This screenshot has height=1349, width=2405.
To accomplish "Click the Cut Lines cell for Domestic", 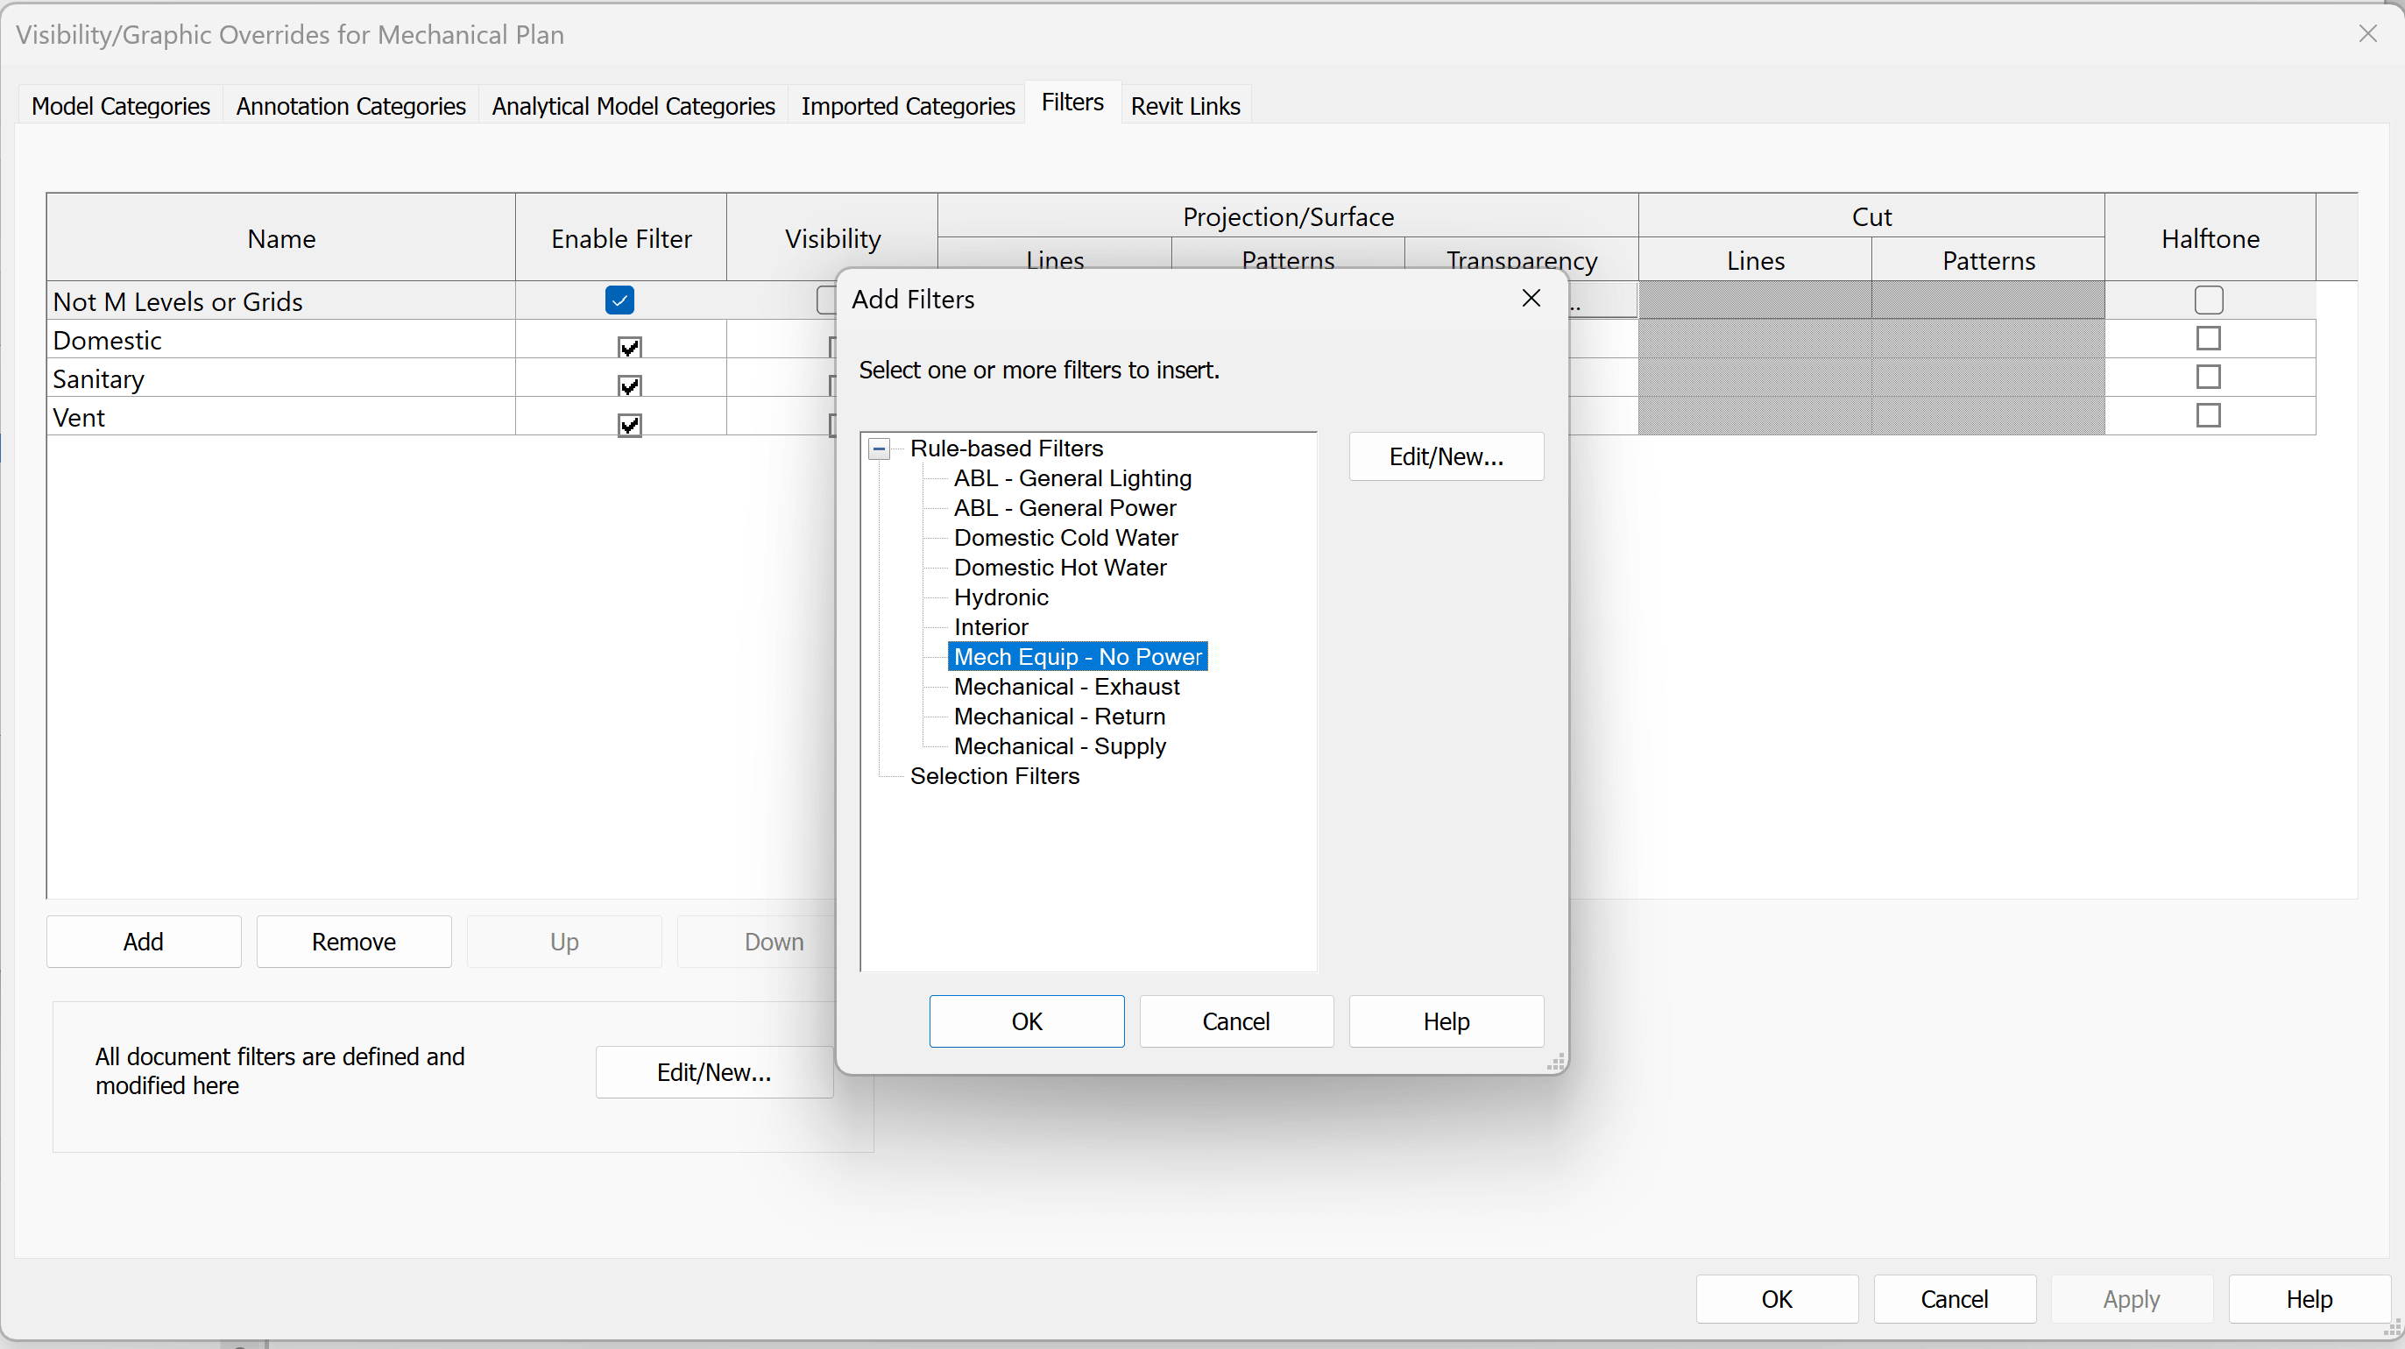I will coord(1754,339).
